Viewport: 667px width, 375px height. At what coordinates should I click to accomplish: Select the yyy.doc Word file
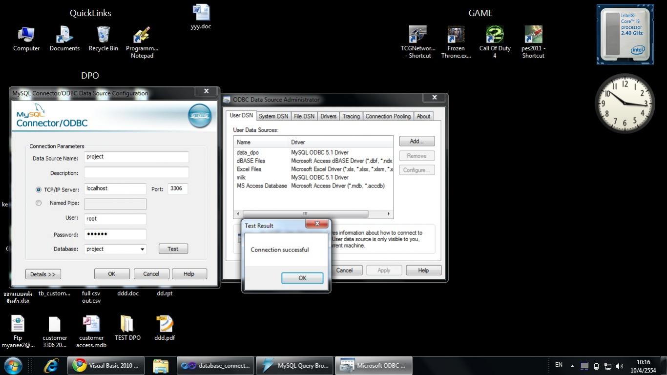[201, 17]
